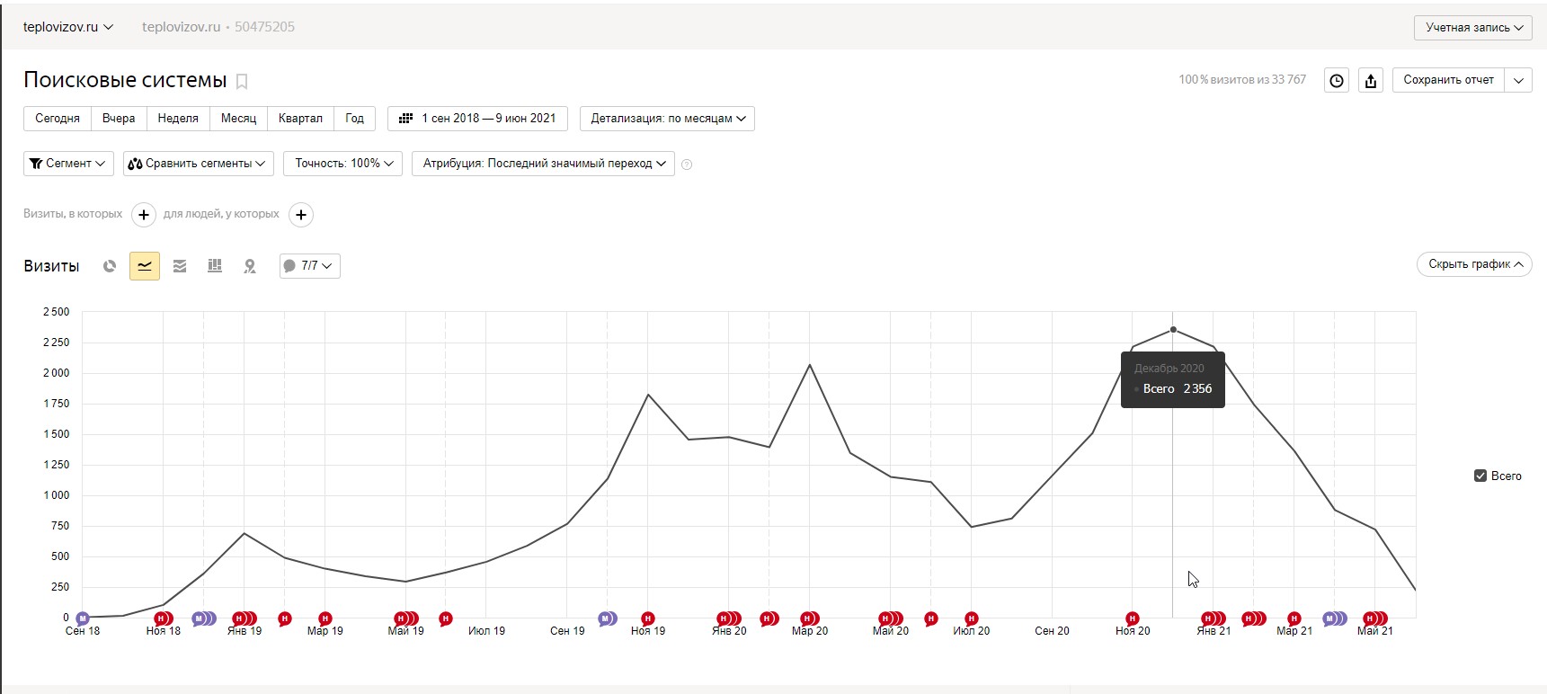The width and height of the screenshot is (1547, 694).
Task: Click the Сохранить отчет button
Action: pyautogui.click(x=1449, y=80)
